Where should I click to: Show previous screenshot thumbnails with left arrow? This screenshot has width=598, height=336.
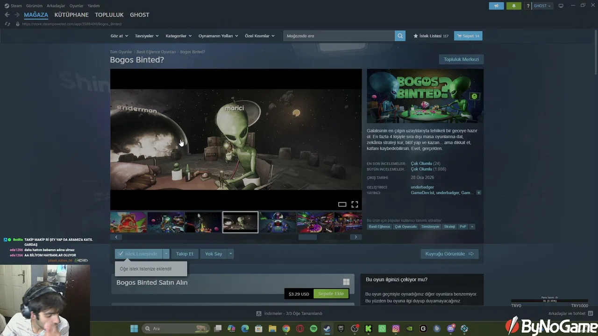[116, 237]
